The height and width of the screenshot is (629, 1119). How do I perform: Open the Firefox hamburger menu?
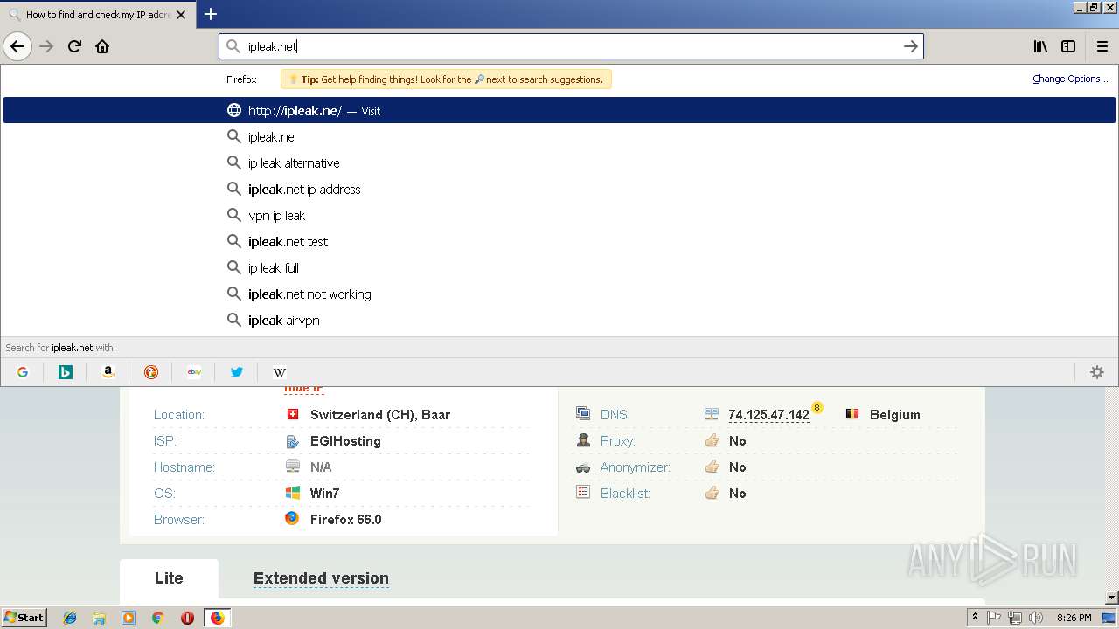click(1102, 46)
